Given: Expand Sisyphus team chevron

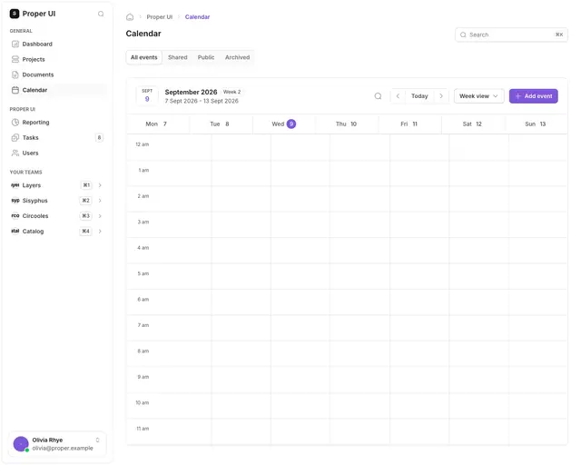Looking at the screenshot, I should pyautogui.click(x=100, y=201).
